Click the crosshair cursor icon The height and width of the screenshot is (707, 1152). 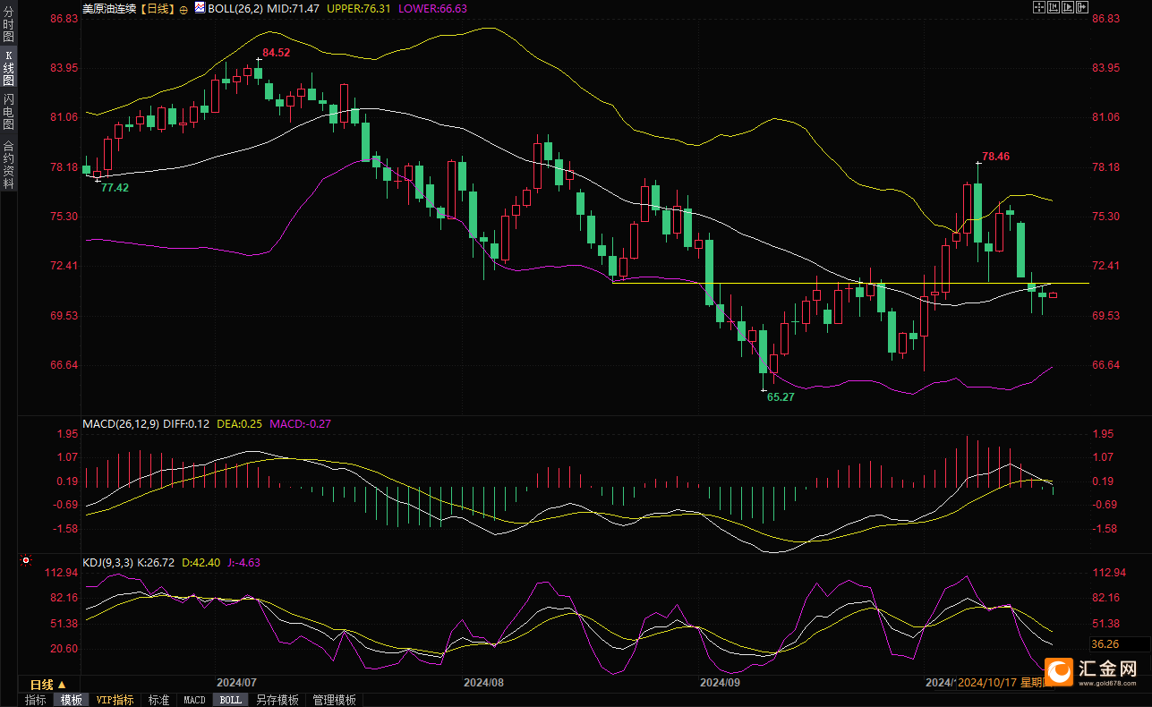[1039, 7]
